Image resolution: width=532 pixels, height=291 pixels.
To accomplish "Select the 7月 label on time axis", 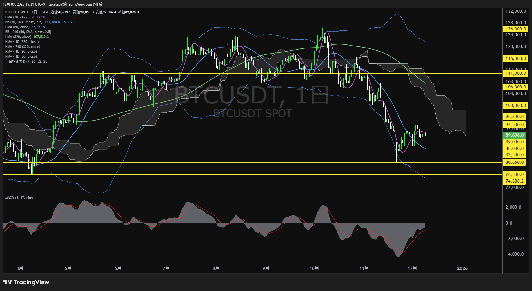I will [166, 268].
